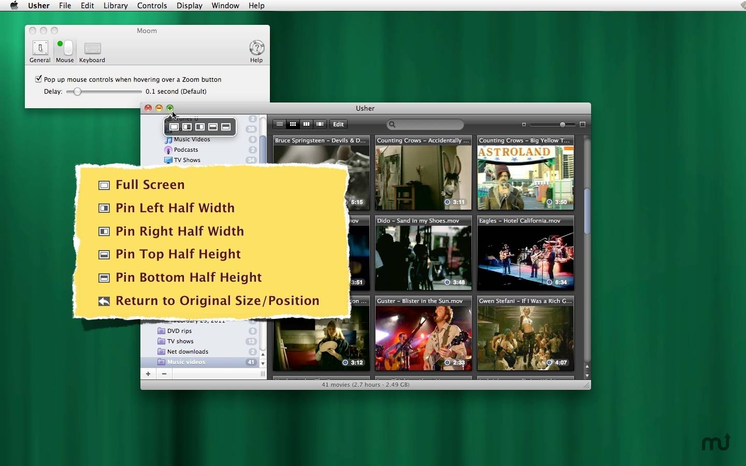746x466 pixels.
Task: Open the General pane in Moom
Action: coord(40,52)
